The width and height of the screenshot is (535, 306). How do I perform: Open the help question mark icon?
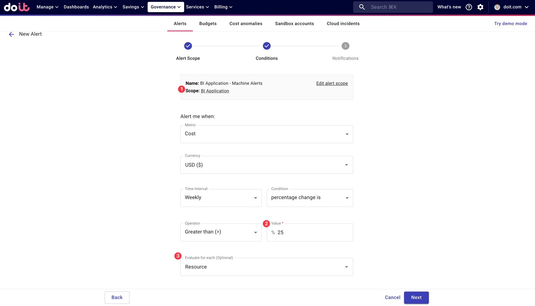[469, 7]
